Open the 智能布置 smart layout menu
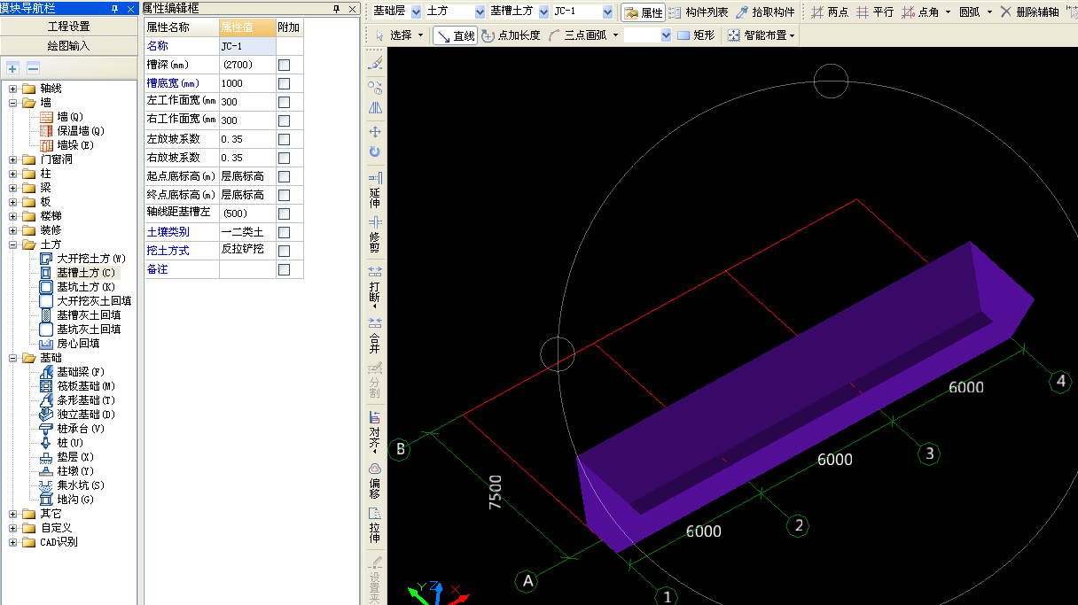This screenshot has height=605, width=1078. pos(762,35)
